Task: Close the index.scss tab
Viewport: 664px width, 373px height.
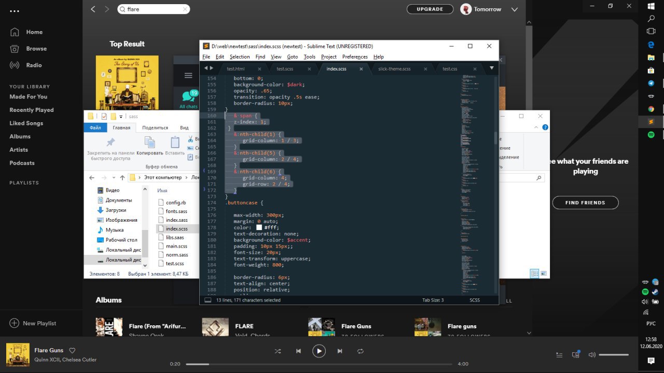Action: (361, 68)
